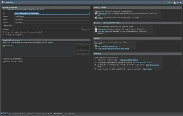Screen dimensions: 183x116
Task: Switch to the Runtime tab
Action: click(23, 114)
